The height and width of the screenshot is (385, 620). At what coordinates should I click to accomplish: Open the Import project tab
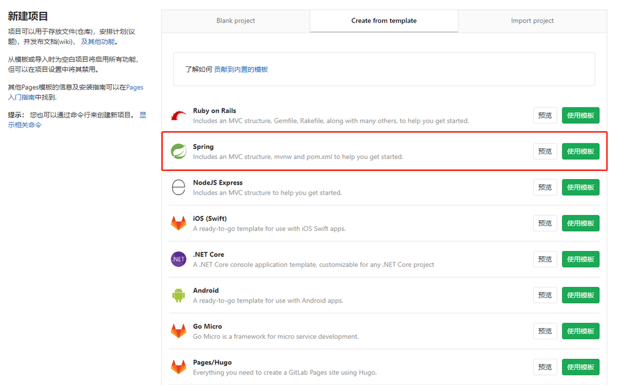pos(532,21)
